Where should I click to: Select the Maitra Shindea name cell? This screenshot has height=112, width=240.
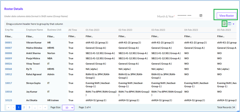pos(34,48)
